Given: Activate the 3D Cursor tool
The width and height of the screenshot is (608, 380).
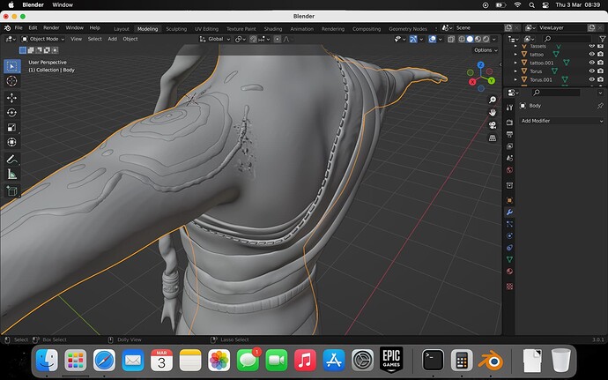Looking at the screenshot, I should pyautogui.click(x=12, y=81).
